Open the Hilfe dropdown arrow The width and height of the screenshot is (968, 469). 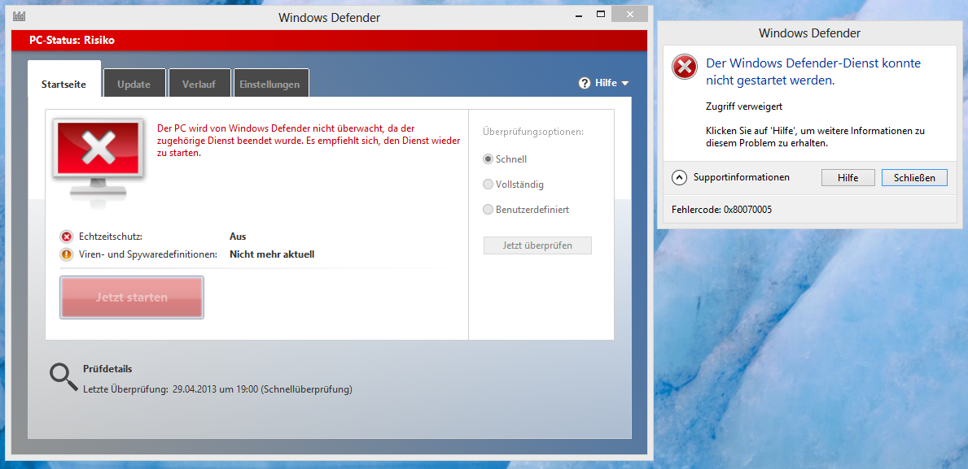[x=624, y=83]
